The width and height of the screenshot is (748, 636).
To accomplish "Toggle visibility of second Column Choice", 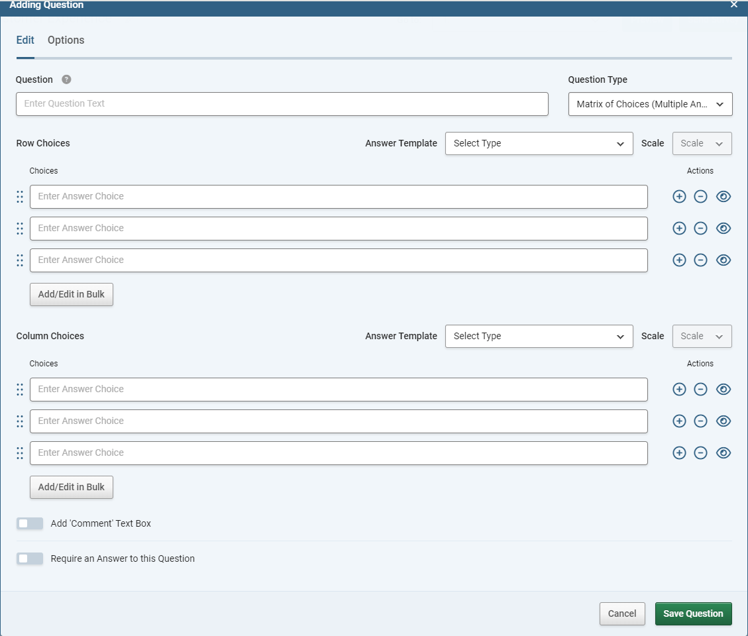I will [x=723, y=421].
